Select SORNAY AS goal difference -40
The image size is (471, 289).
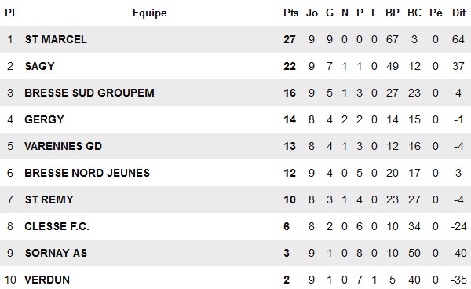(458, 253)
